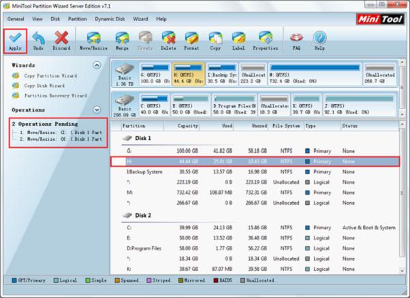Open the Help toolbar icon

[319, 42]
